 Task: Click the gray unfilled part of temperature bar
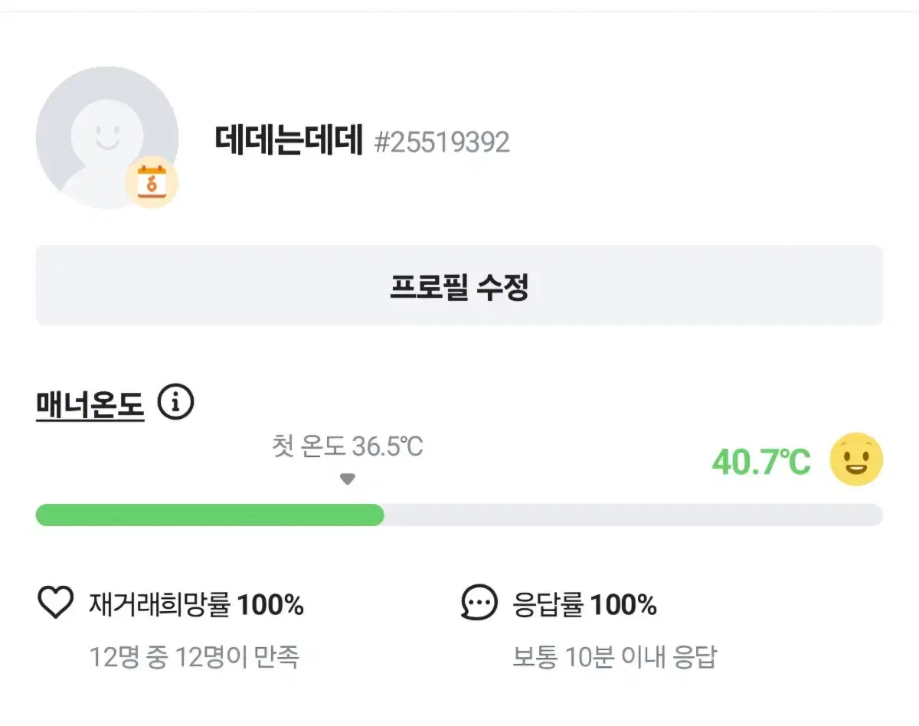(633, 515)
